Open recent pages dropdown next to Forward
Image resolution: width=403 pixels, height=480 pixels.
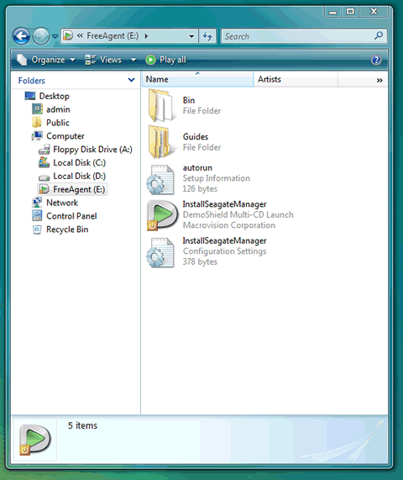(55, 36)
